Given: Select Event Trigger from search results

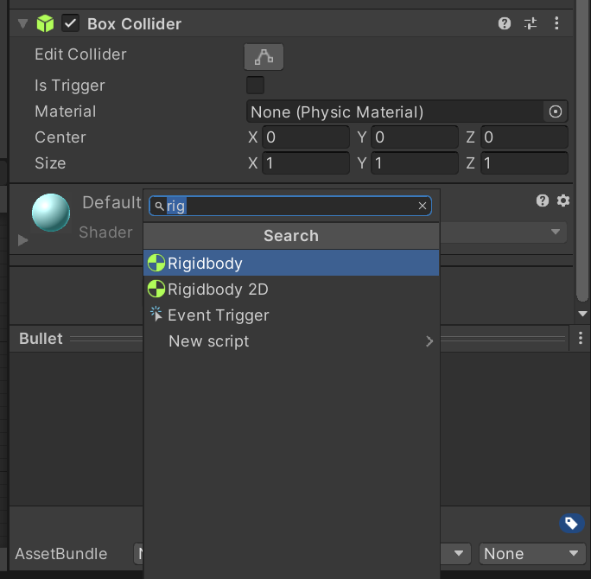Looking at the screenshot, I should click(291, 315).
